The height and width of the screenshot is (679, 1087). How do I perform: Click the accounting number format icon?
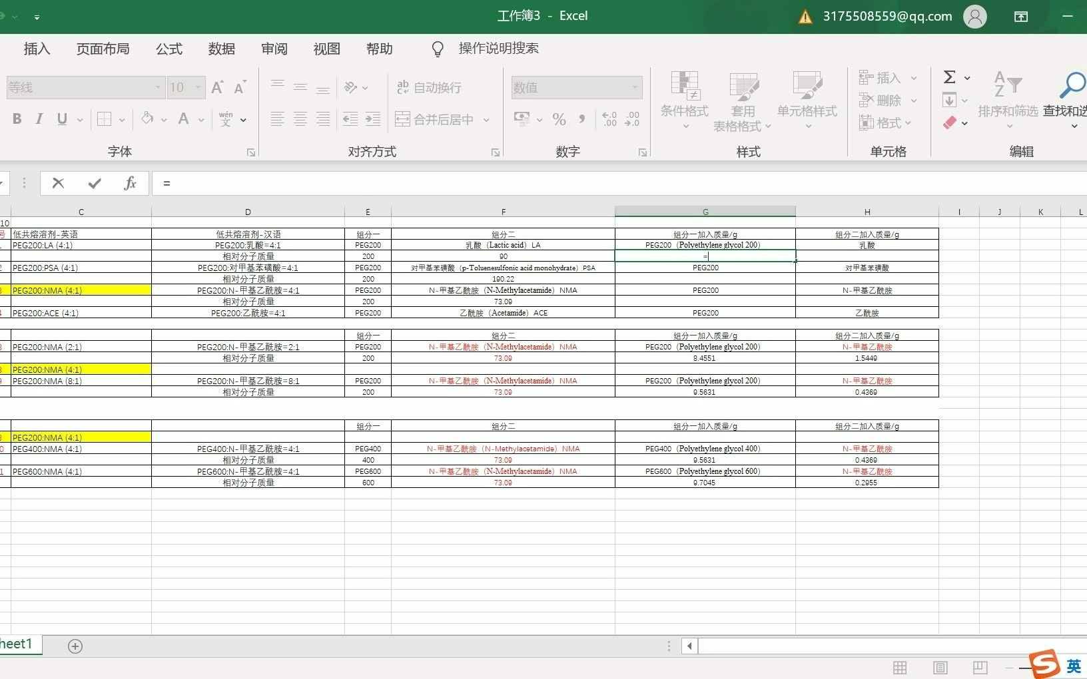point(522,119)
